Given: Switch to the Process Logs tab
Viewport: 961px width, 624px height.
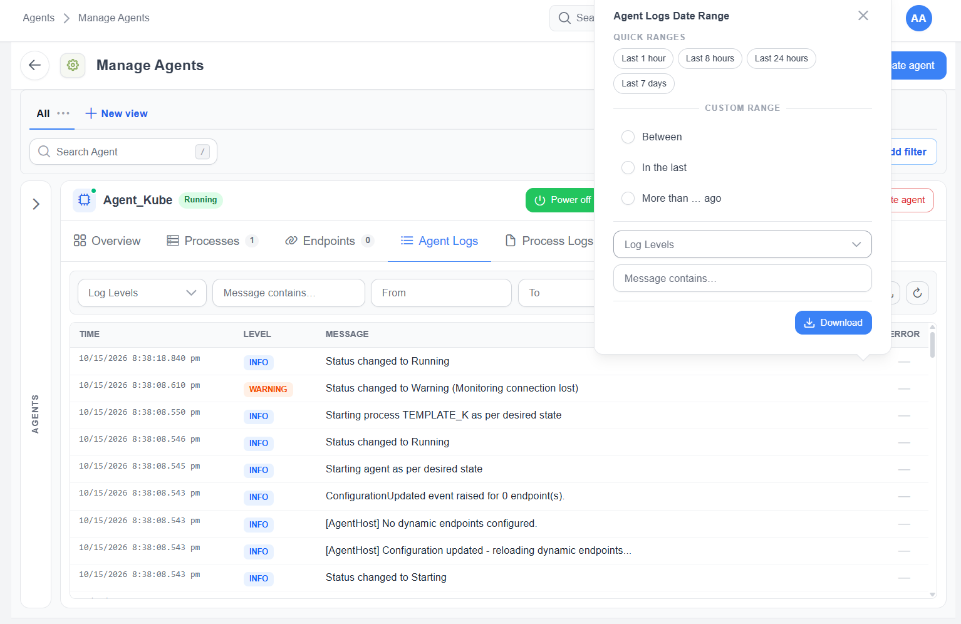Looking at the screenshot, I should [549, 241].
